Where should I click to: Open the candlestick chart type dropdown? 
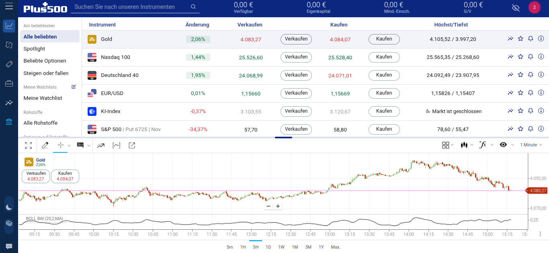click(x=465, y=145)
